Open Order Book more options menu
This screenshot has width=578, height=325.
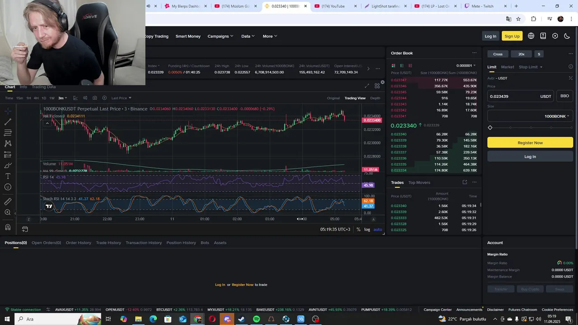tap(474, 53)
